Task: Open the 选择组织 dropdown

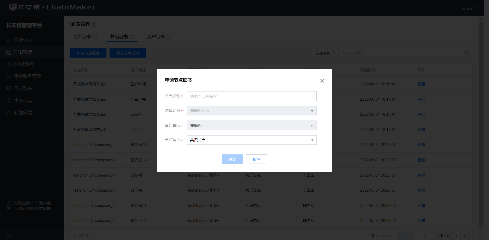Action: click(251, 111)
